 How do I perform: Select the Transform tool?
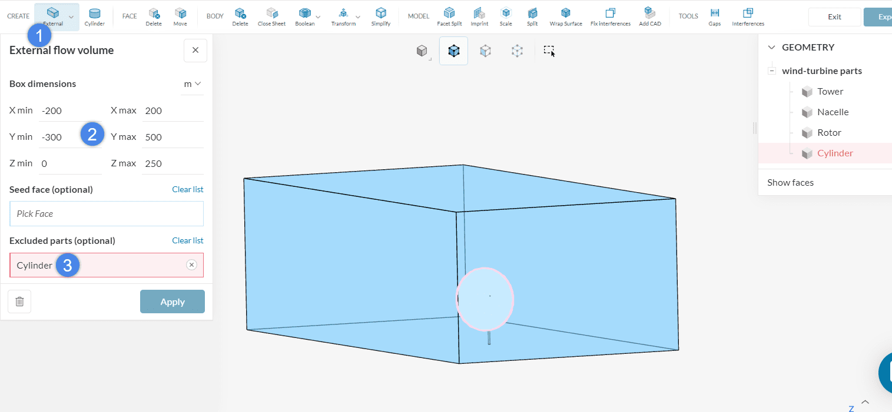pos(344,16)
